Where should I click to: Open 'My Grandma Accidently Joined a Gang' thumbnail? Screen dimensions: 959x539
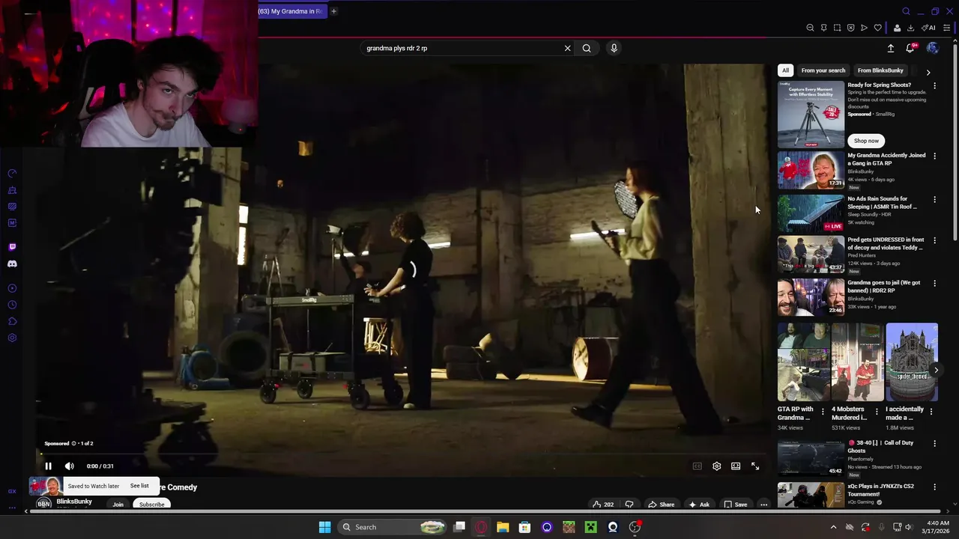coord(811,171)
